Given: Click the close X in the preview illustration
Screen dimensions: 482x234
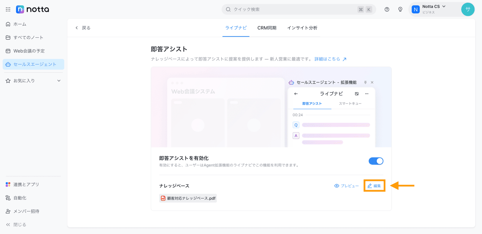Looking at the screenshot, I should [372, 82].
